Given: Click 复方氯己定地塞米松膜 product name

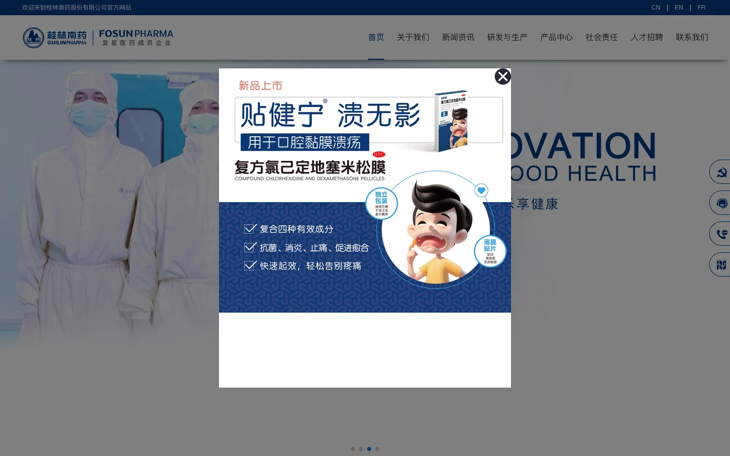Looking at the screenshot, I should point(310,167).
